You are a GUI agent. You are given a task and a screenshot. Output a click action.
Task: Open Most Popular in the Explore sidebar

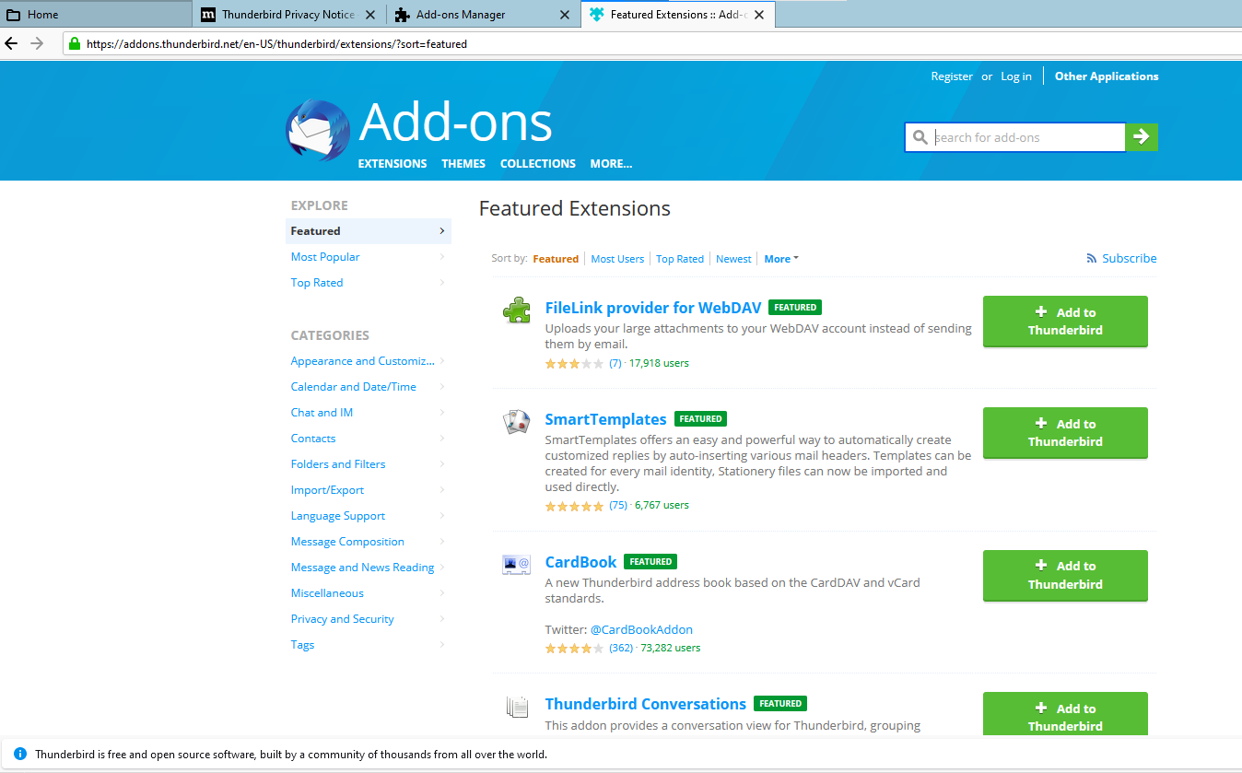(369, 257)
